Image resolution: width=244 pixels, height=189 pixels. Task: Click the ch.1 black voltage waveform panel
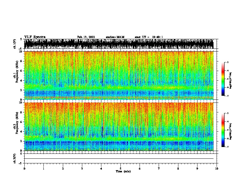(x=119, y=44)
